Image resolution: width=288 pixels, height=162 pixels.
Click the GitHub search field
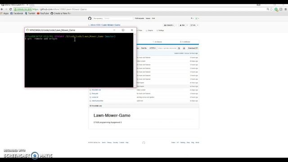(113, 18)
